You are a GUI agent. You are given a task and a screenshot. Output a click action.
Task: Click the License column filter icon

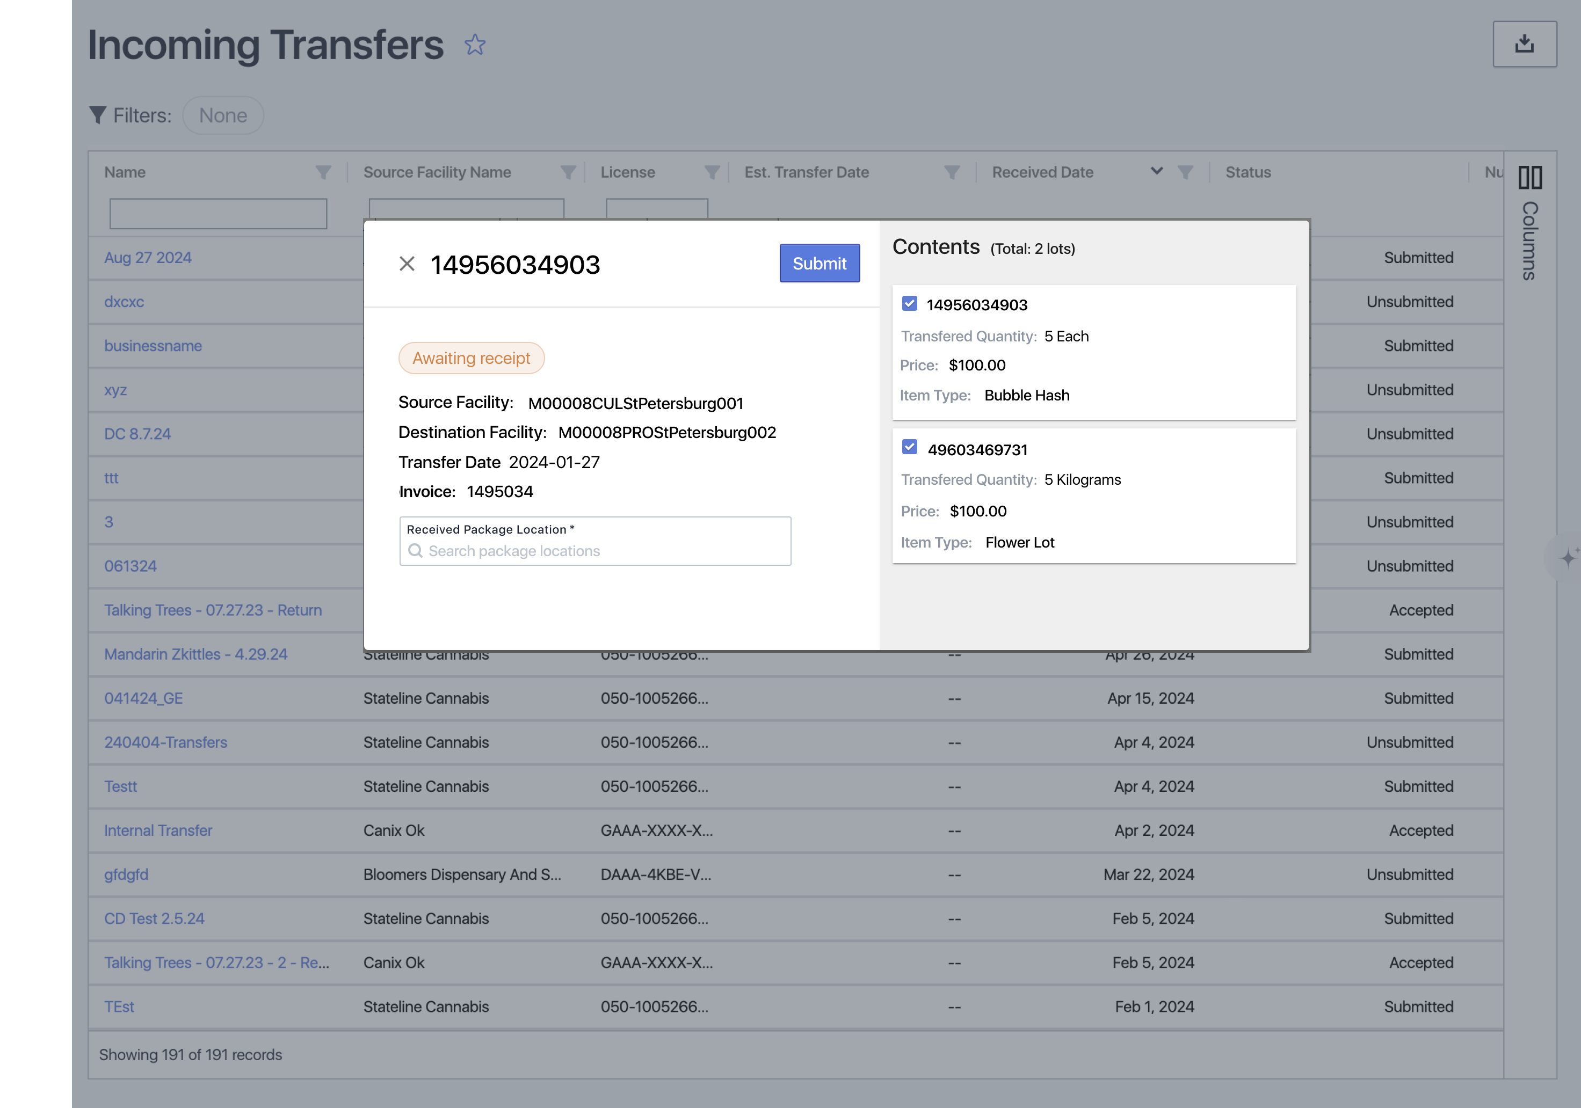point(712,172)
